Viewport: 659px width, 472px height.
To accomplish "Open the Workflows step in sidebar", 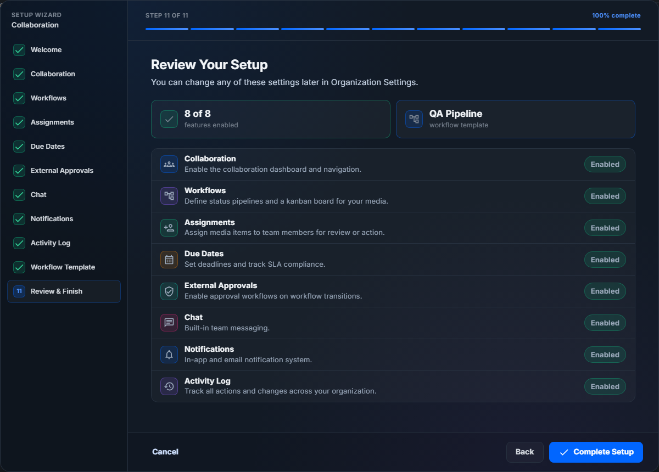I will click(x=64, y=98).
